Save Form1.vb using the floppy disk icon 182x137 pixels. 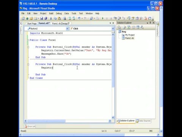click(42, 18)
